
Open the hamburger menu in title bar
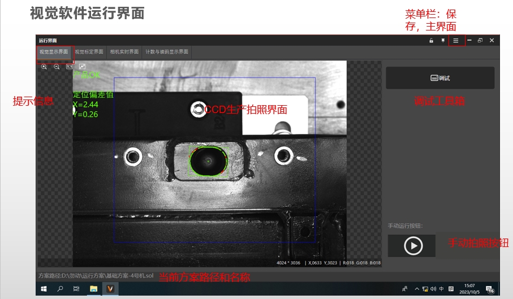(x=456, y=41)
